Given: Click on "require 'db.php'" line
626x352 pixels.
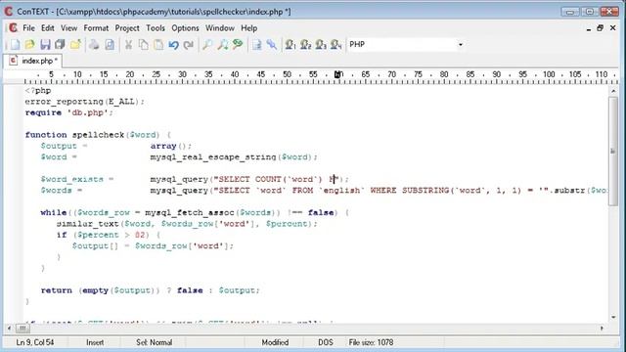Looking at the screenshot, I should pos(69,113).
